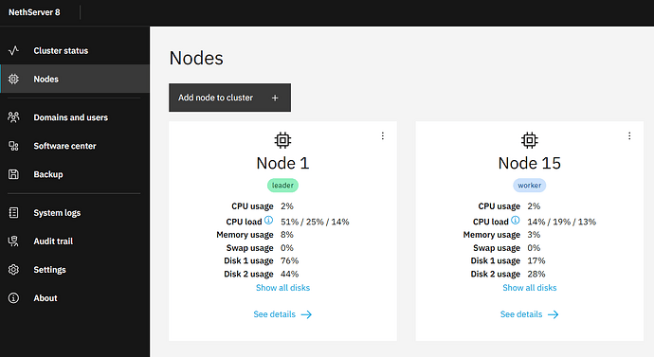This screenshot has width=654, height=357.
Task: Click the Backup floppy disk icon
Action: point(13,174)
